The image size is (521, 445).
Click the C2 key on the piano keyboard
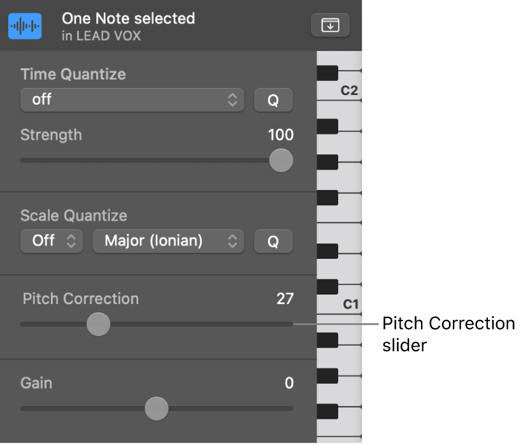[x=349, y=90]
